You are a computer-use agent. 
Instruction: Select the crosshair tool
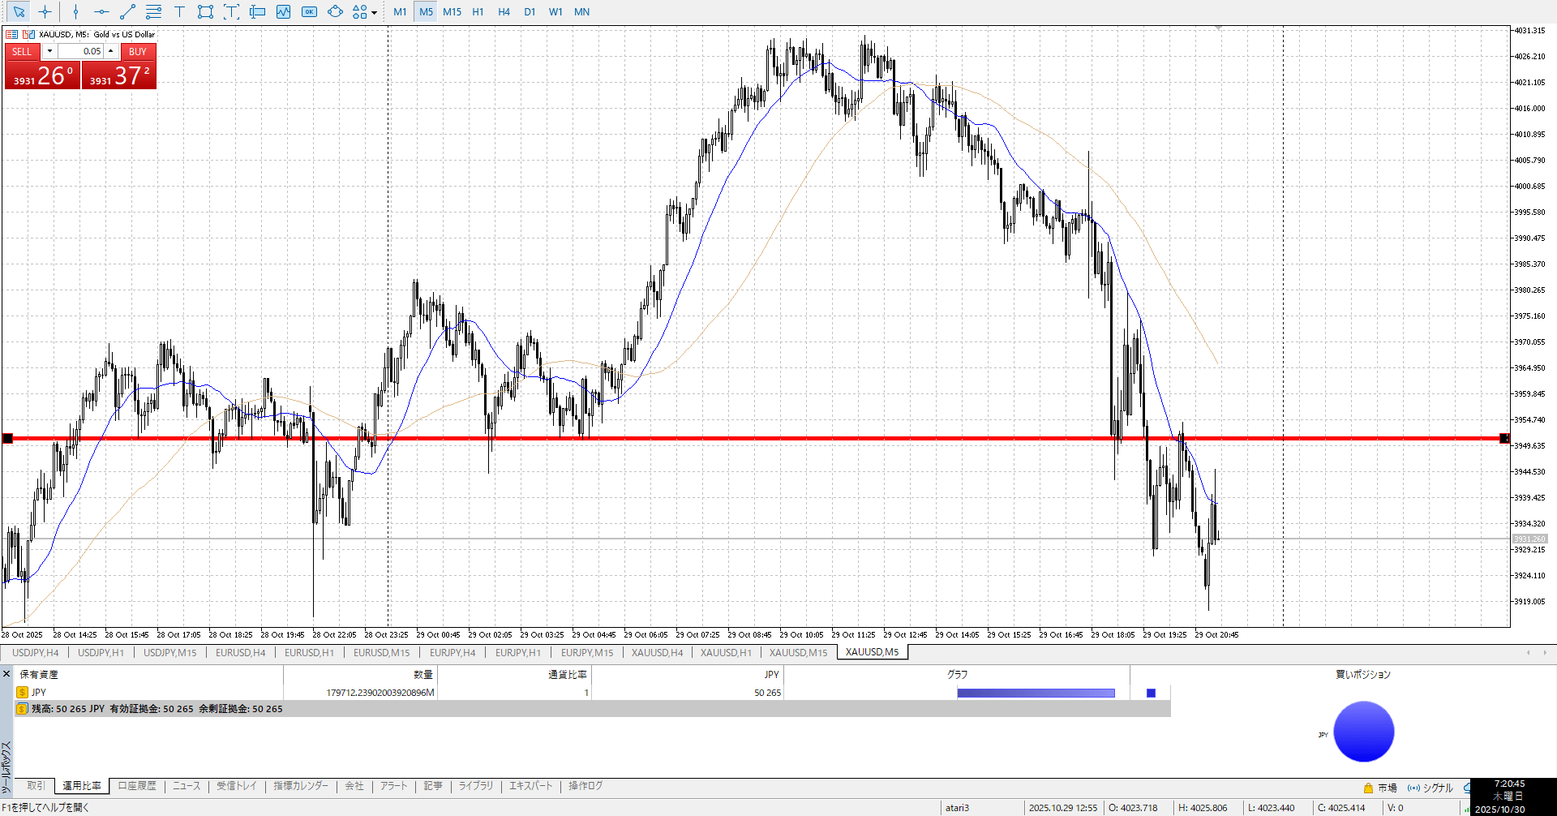click(x=45, y=12)
